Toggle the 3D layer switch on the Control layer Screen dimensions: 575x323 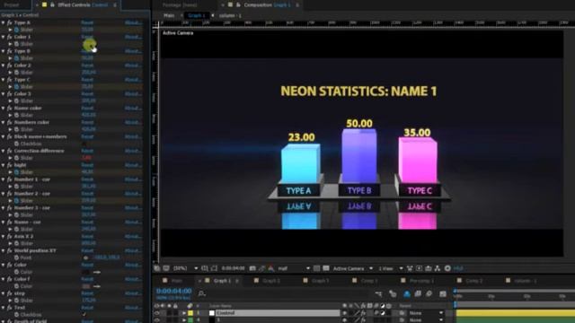pyautogui.click(x=389, y=313)
